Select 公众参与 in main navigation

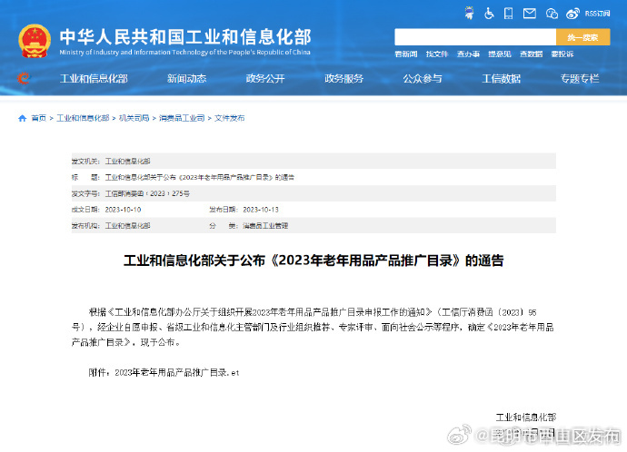coord(423,79)
